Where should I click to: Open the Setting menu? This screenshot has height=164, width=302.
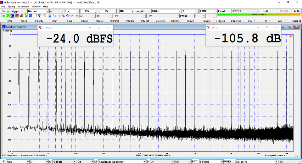pyautogui.click(x=11, y=6)
